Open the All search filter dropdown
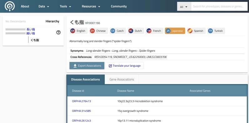 184,7
